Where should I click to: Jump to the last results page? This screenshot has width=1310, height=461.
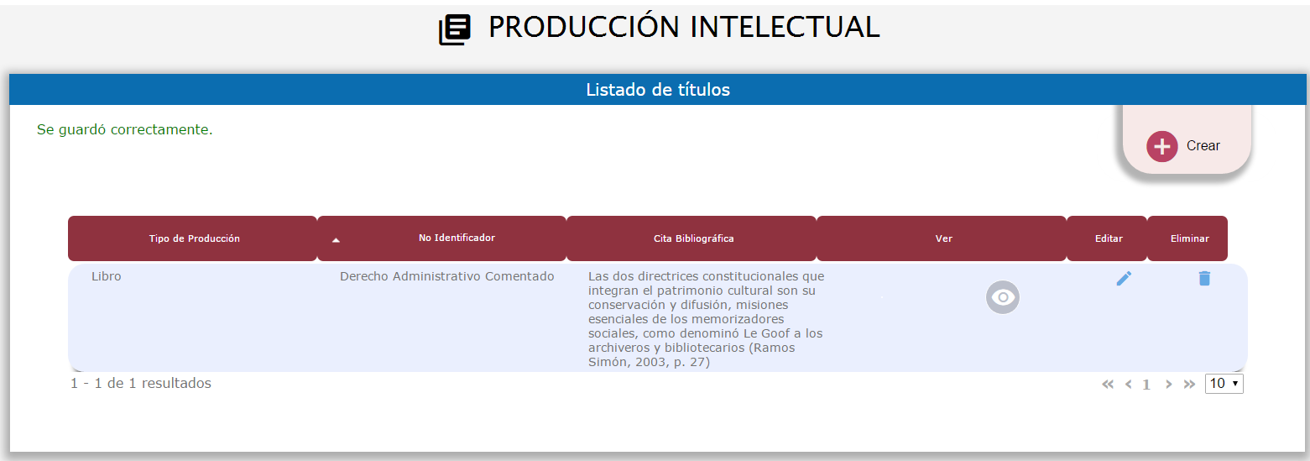[x=1189, y=385]
